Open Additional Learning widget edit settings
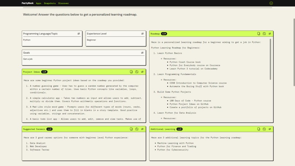Screen dimensions: 295x166 [270, 129]
